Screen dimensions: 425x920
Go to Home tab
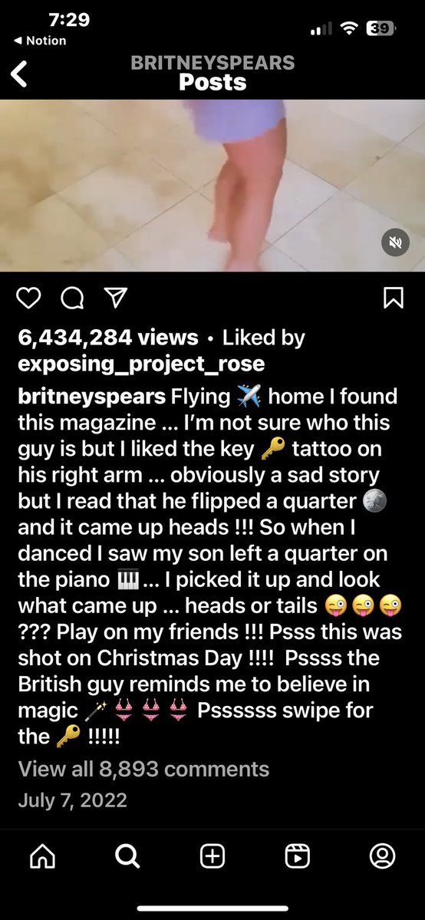click(41, 856)
